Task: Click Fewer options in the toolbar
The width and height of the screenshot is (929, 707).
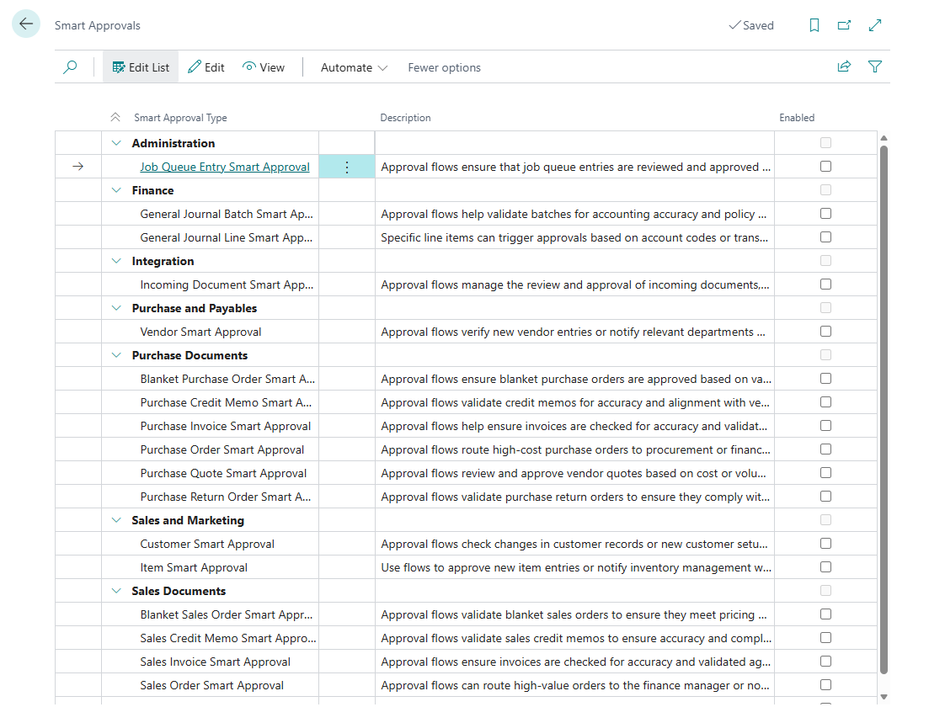Action: [444, 66]
